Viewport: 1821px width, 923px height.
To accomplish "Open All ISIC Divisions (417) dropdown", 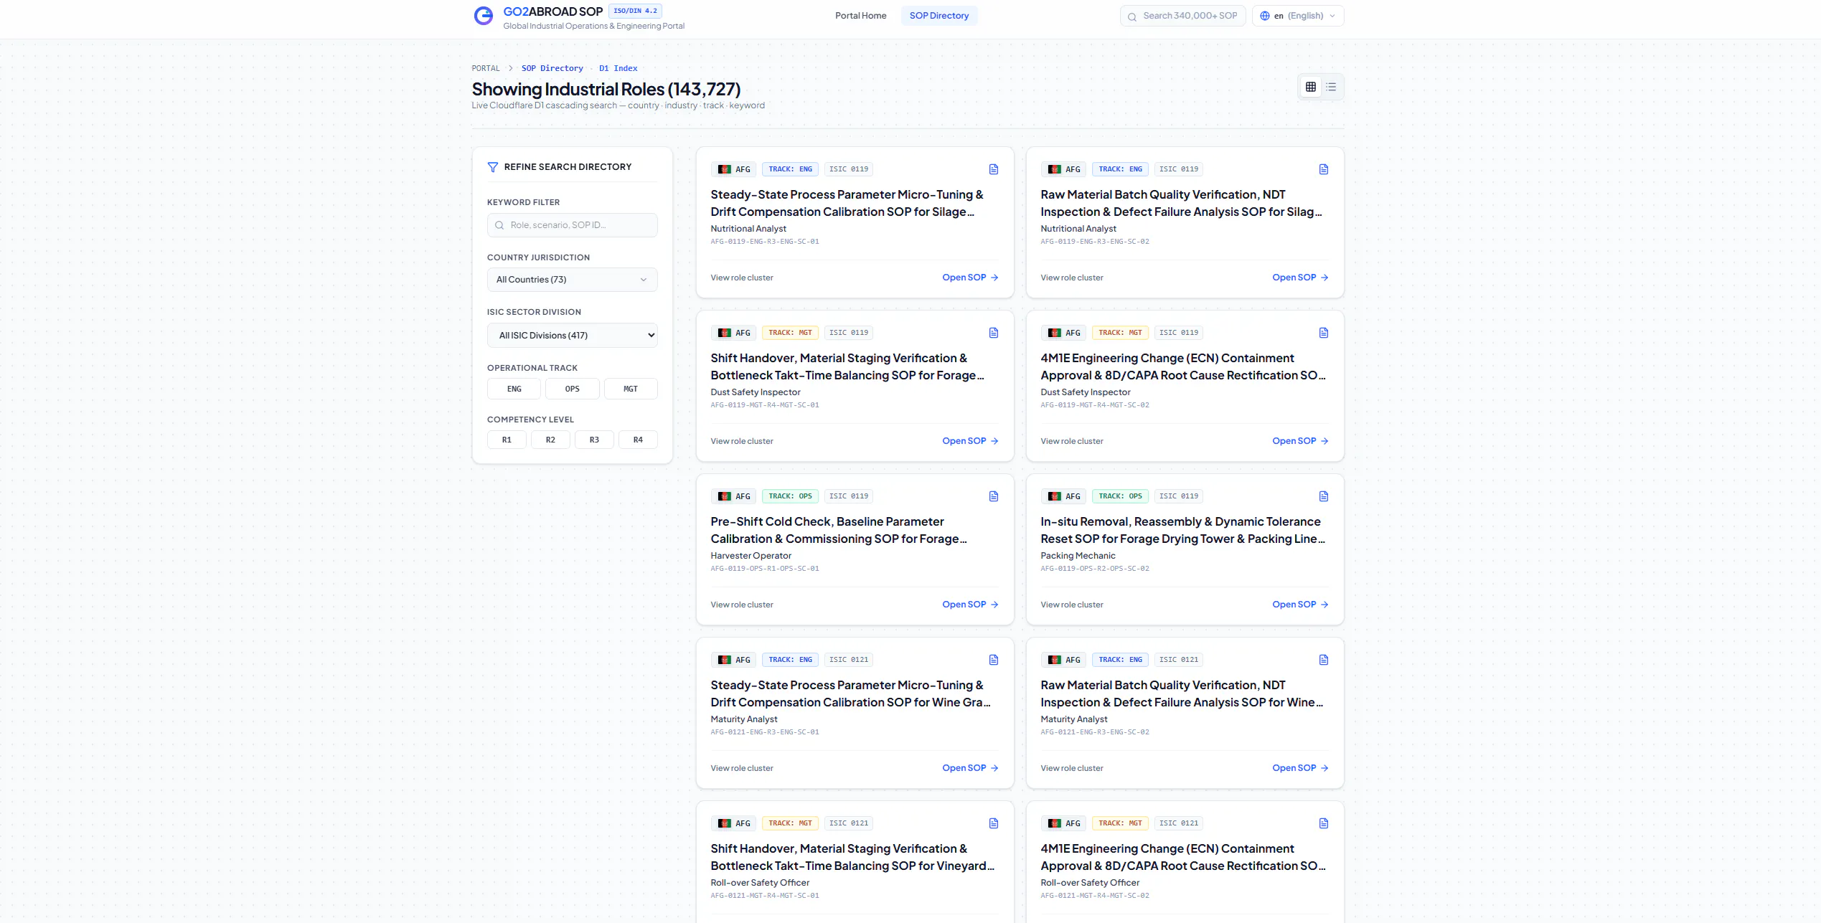I will coord(573,335).
